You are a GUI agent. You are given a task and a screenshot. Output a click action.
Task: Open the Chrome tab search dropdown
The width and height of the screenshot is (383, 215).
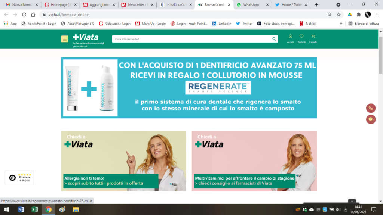tap(338, 4)
